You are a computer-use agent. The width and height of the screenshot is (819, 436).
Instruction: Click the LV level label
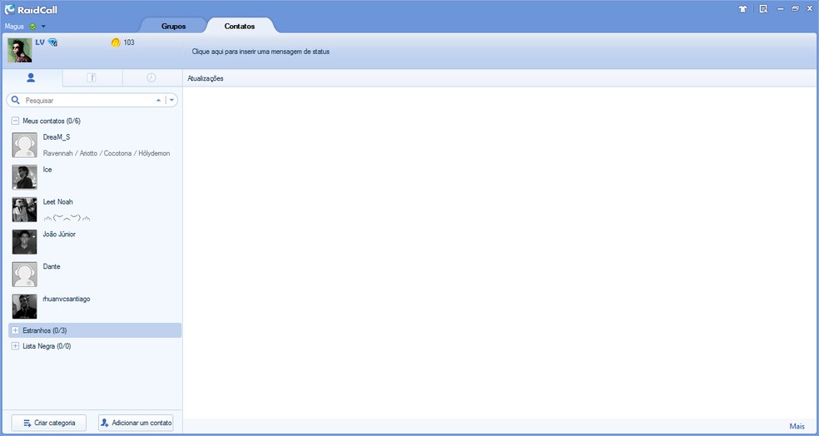40,42
